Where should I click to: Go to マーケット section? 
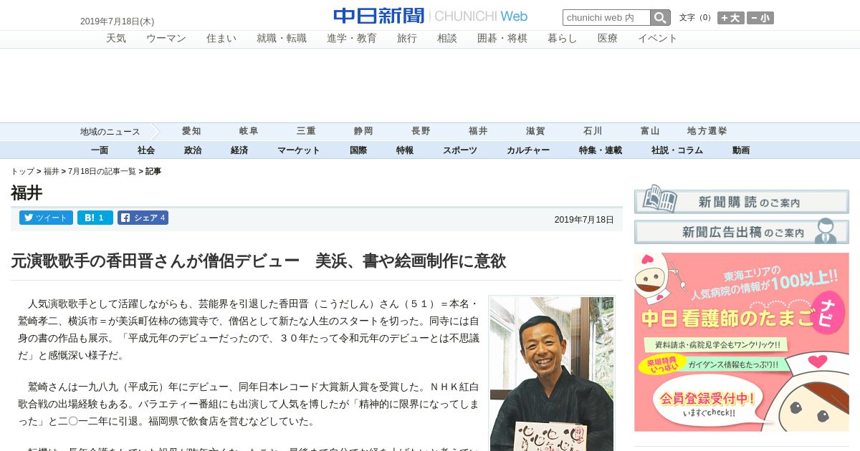(299, 150)
